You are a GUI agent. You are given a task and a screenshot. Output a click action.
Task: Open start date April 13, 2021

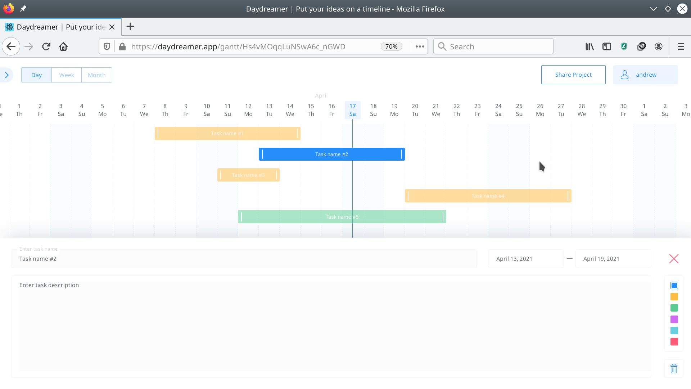point(525,259)
